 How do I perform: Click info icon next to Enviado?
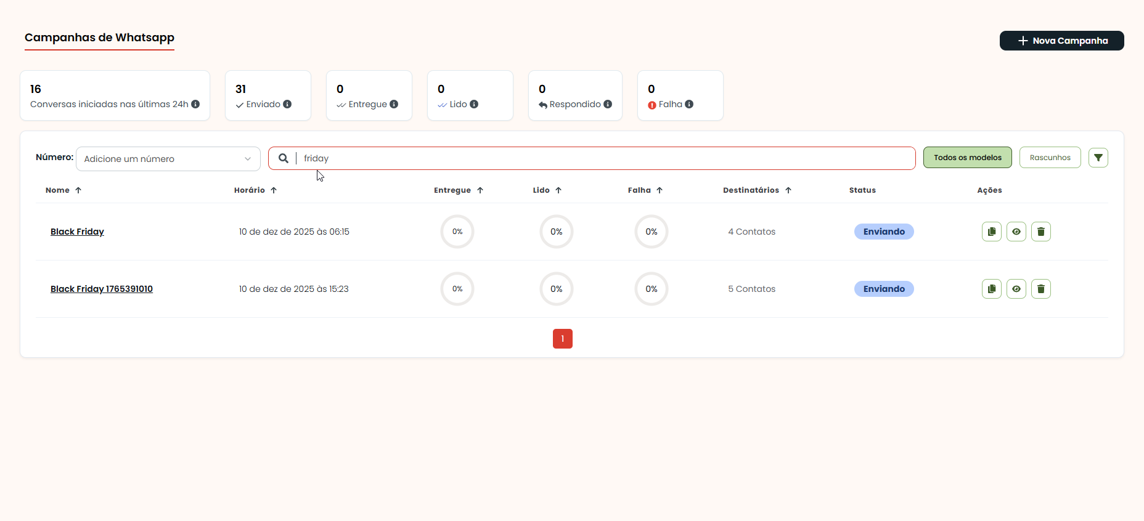287,104
